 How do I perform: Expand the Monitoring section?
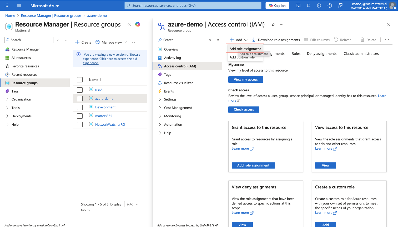tap(160, 116)
